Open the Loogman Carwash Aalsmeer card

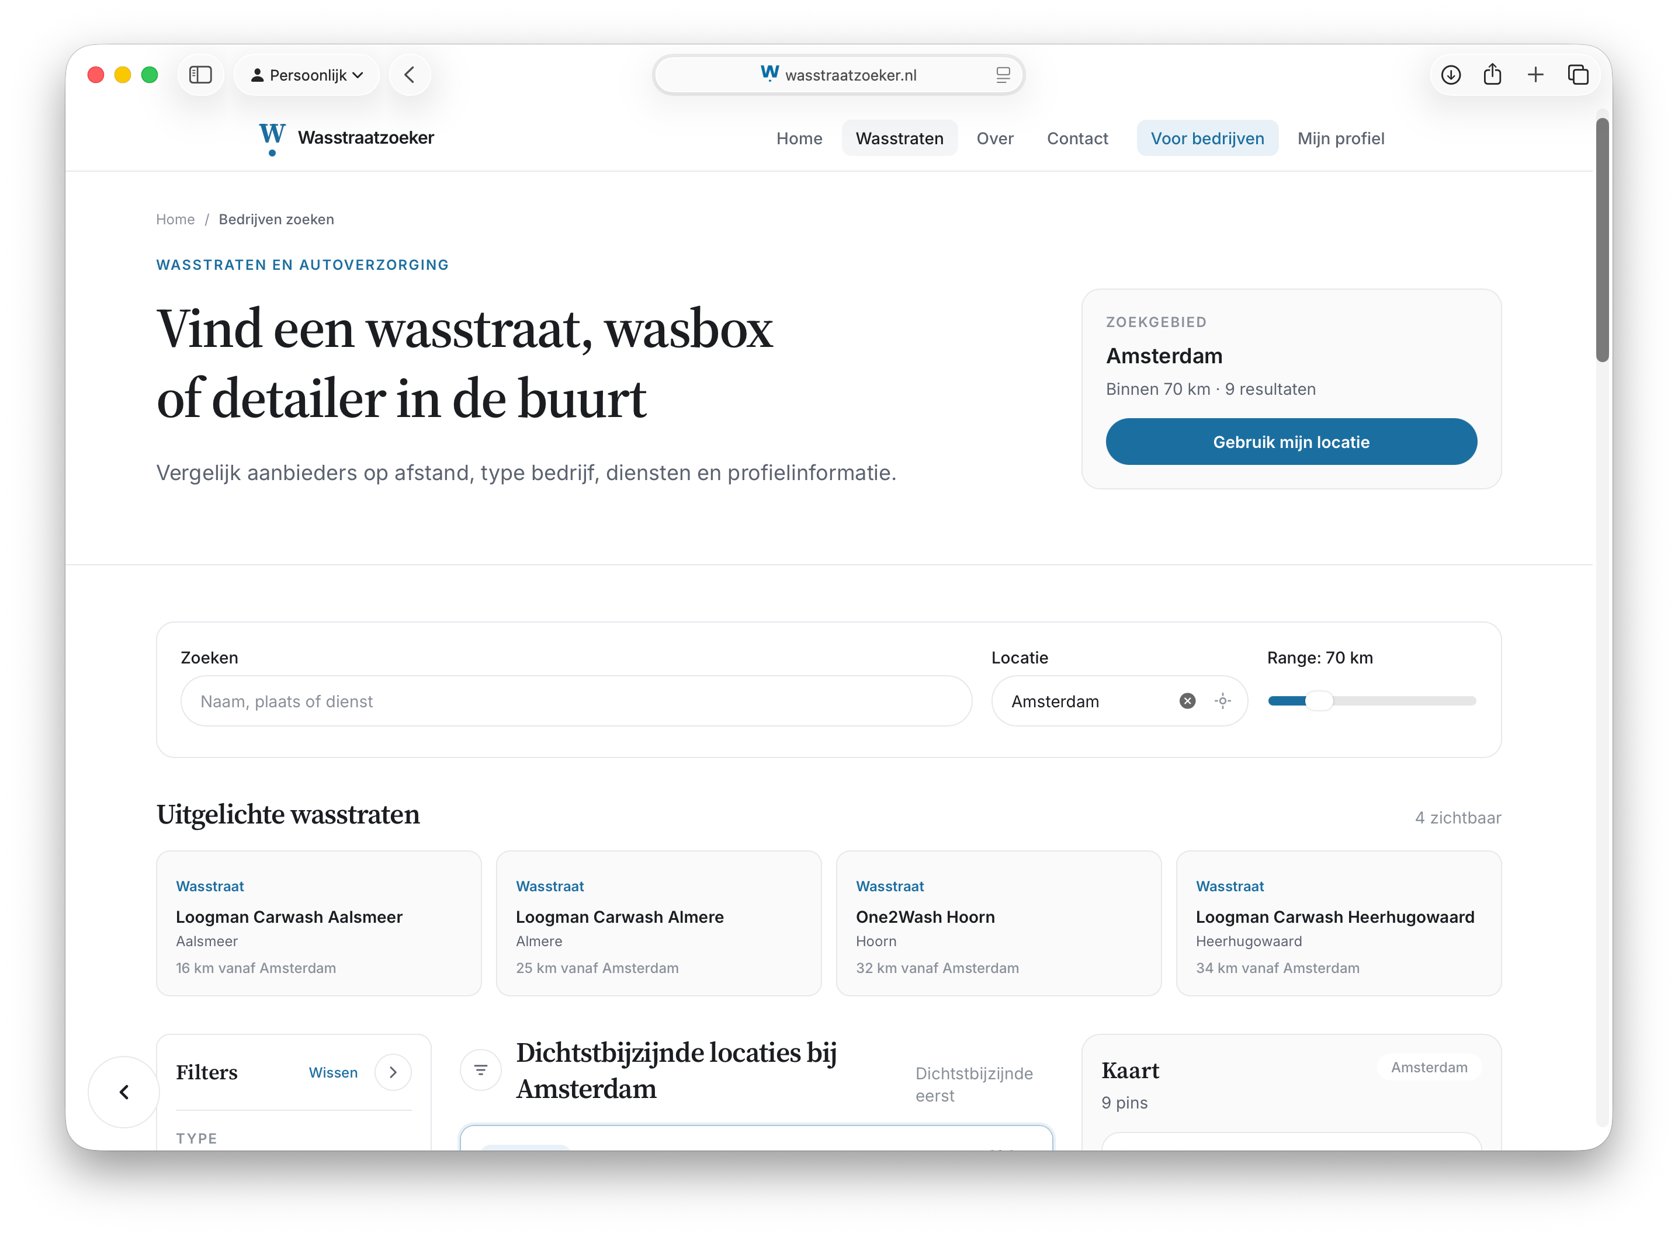[x=319, y=923]
